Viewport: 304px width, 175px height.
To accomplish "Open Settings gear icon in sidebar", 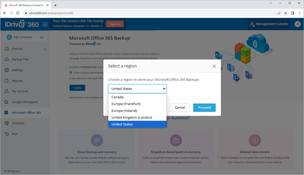I will tap(6, 70).
